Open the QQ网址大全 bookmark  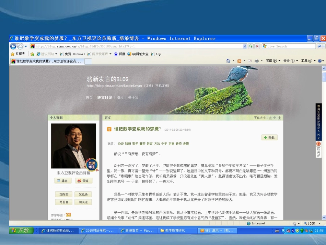138,54
